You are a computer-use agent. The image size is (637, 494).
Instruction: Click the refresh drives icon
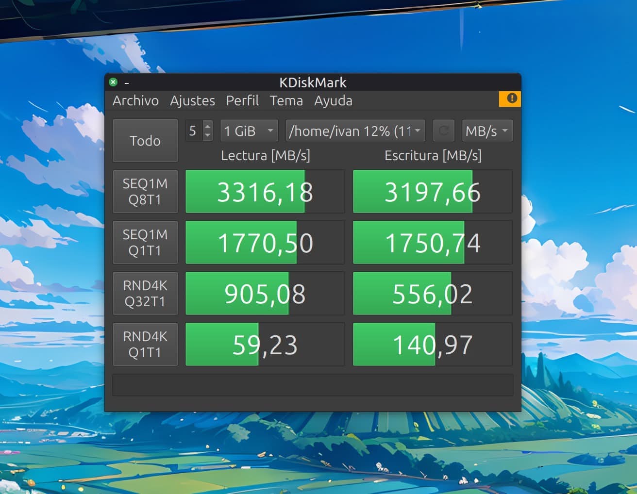[x=443, y=130]
